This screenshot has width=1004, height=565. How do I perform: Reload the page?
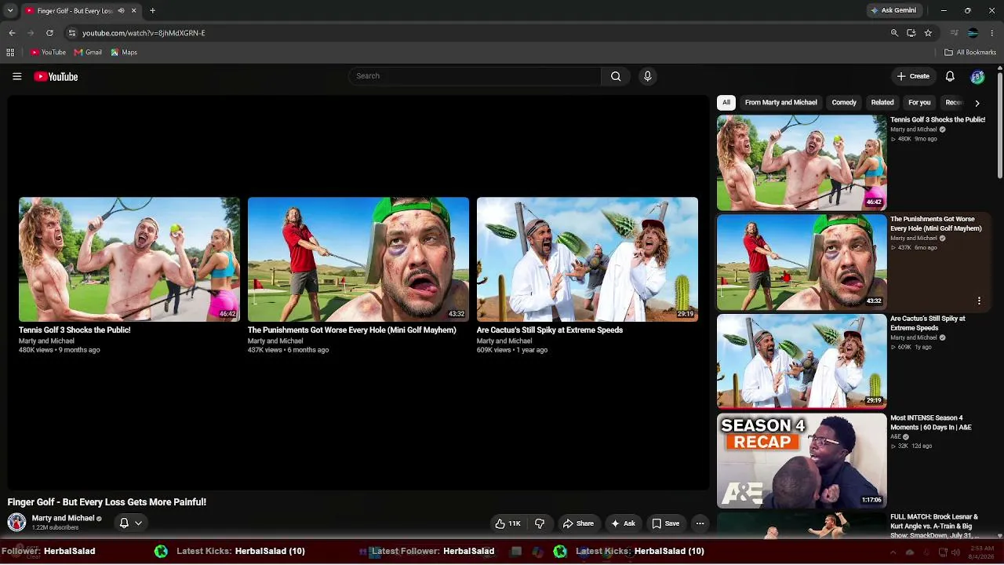coord(49,33)
